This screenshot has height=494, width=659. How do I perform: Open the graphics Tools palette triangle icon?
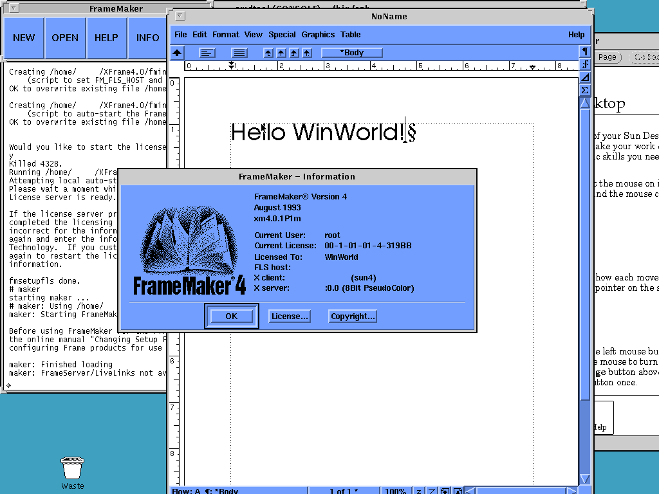tap(585, 77)
